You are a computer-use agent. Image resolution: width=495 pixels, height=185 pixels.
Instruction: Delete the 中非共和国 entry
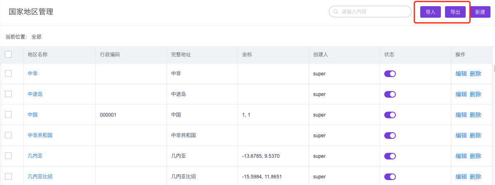[x=476, y=136]
